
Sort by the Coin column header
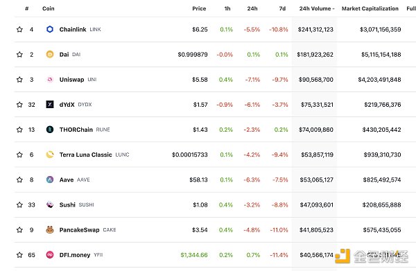point(49,8)
